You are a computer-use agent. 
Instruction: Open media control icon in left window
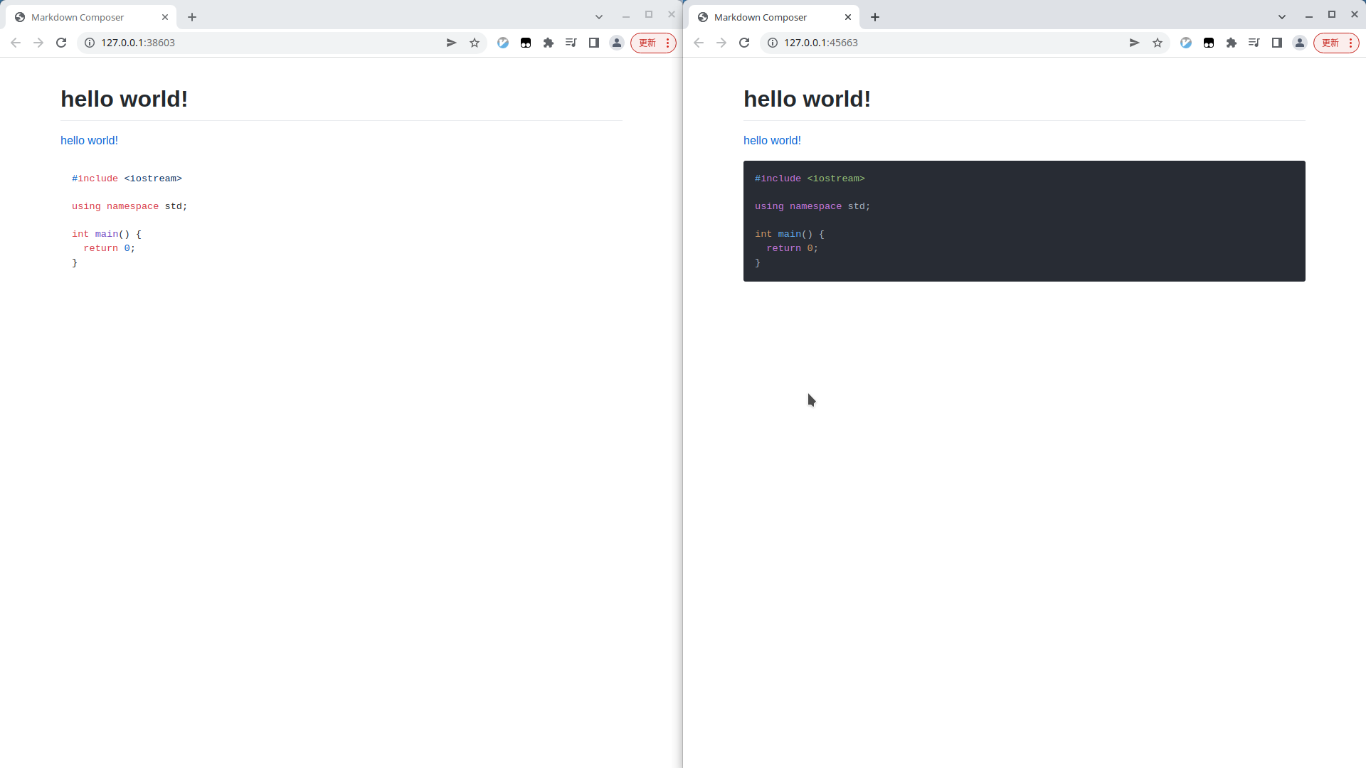click(x=571, y=43)
